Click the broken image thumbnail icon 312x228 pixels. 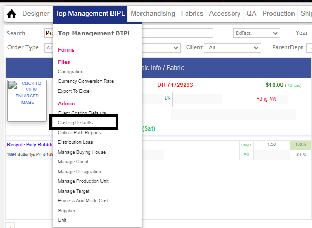(13, 85)
